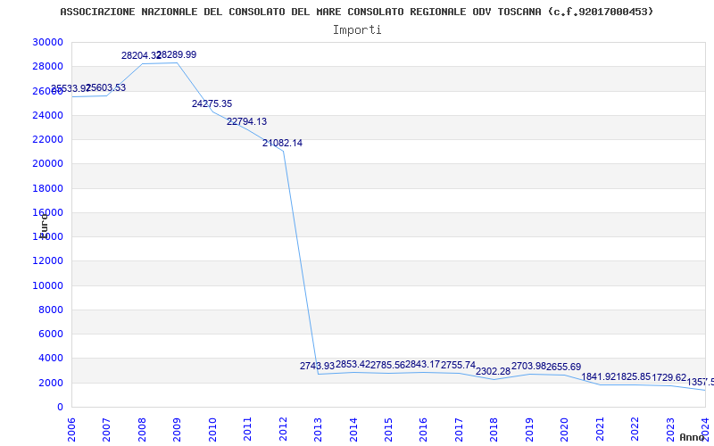Screen dimensions: 714x446
Task: Click the chart title with ODV TOSCANA
Action: coord(356,12)
